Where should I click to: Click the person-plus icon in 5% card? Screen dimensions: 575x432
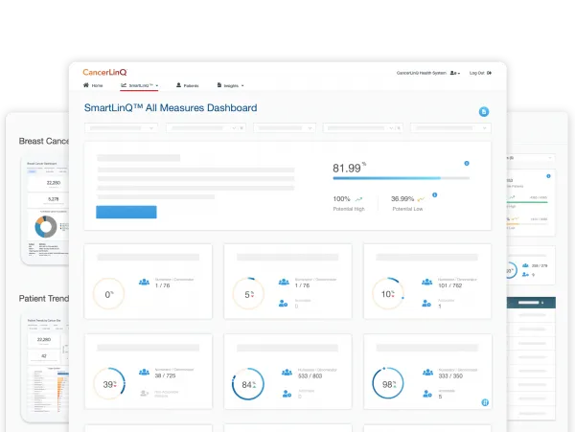(x=283, y=303)
